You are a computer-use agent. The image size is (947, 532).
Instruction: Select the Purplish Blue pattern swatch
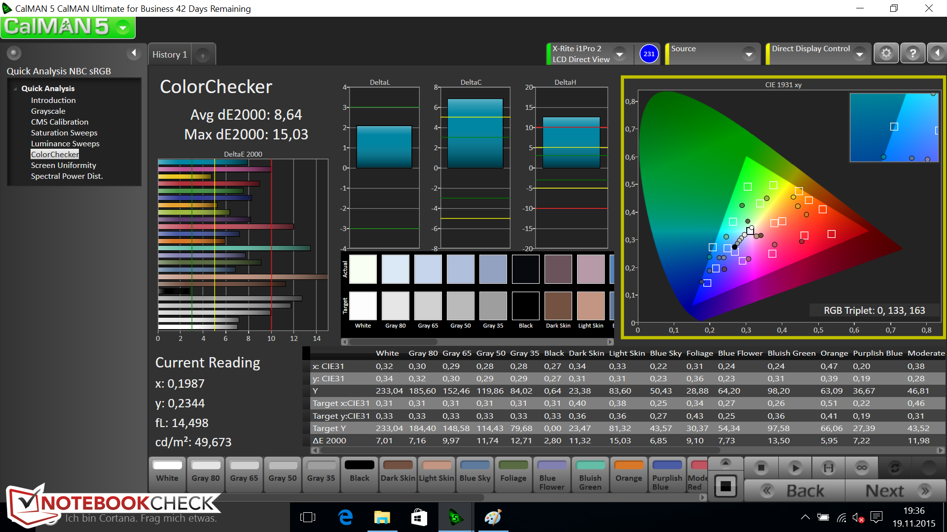(667, 474)
